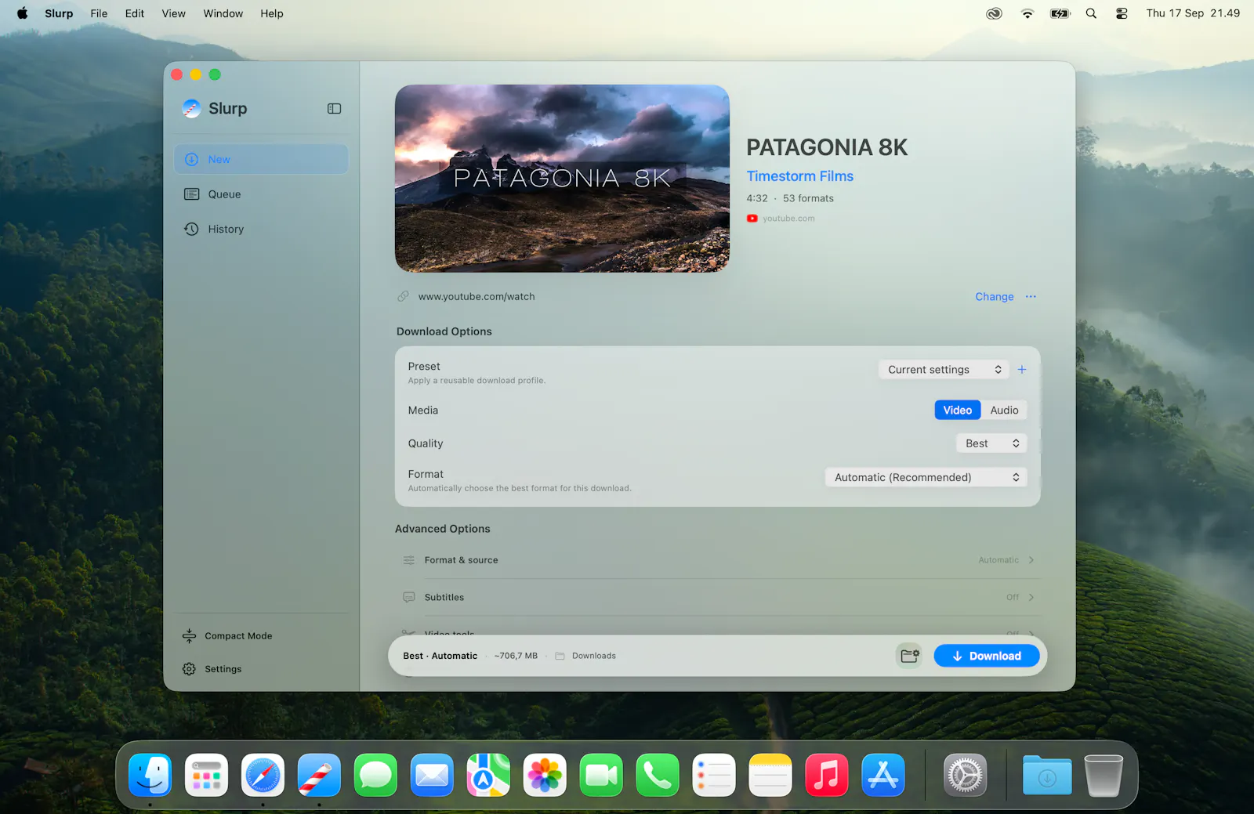Screen dimensions: 1254x814
Task: Switch media type to Video
Action: coord(958,411)
